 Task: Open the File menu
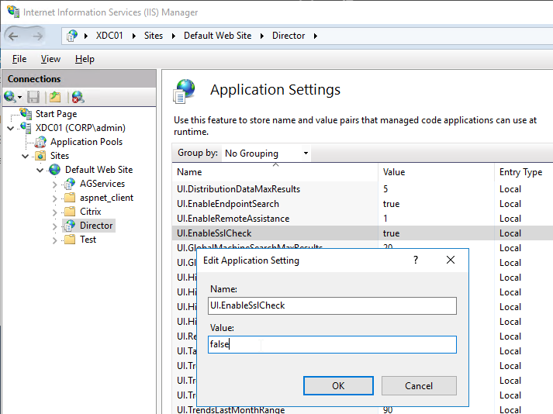pyautogui.click(x=19, y=59)
